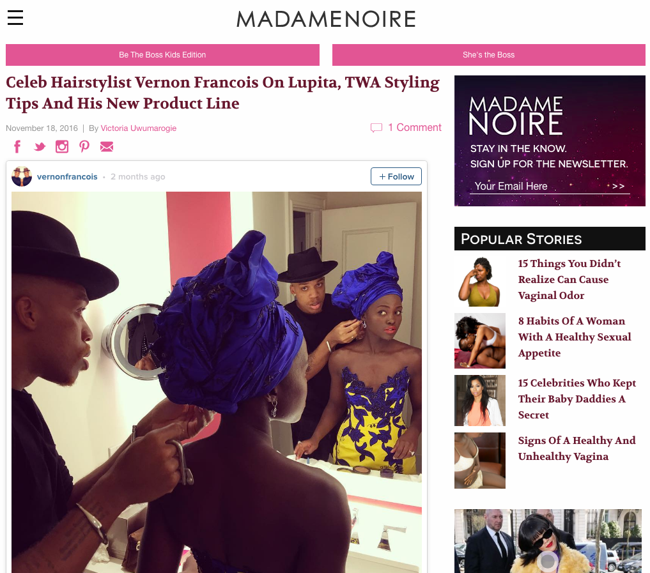The image size is (650, 573).
Task: Open author Victoria Uwumarogie's page
Action: 139,128
